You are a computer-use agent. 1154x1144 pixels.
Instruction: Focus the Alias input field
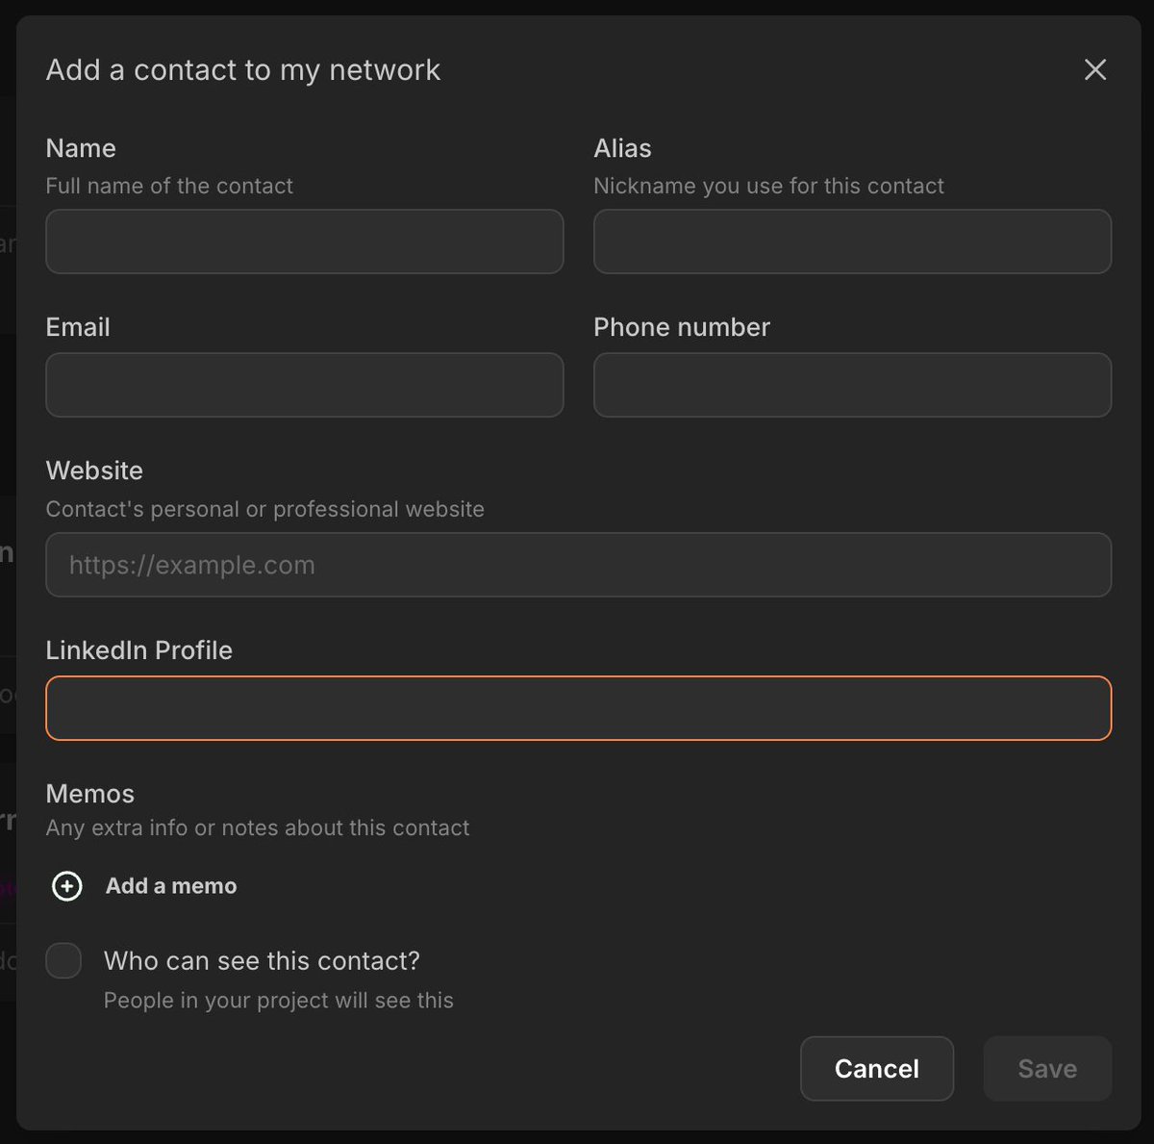click(x=853, y=242)
